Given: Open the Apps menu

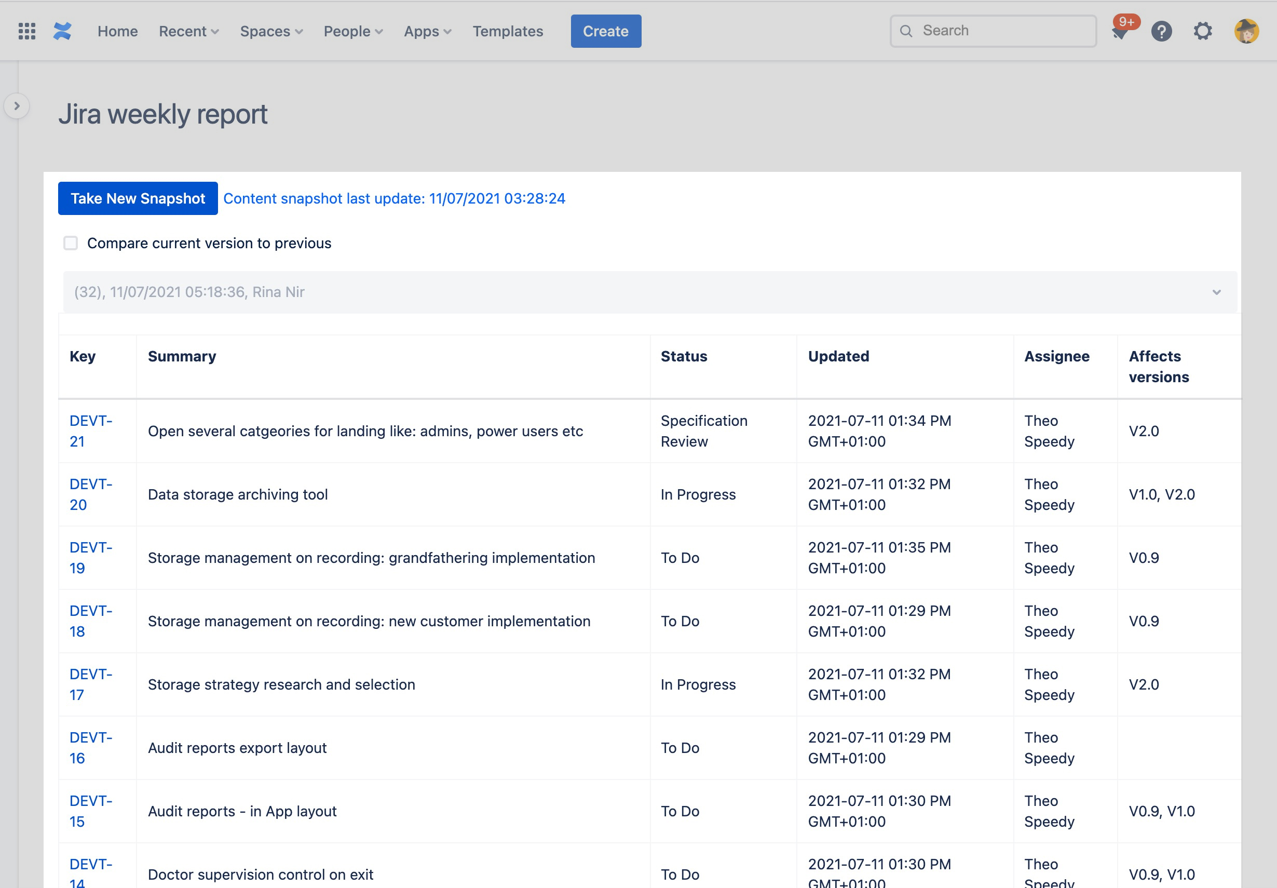Looking at the screenshot, I should pyautogui.click(x=427, y=31).
